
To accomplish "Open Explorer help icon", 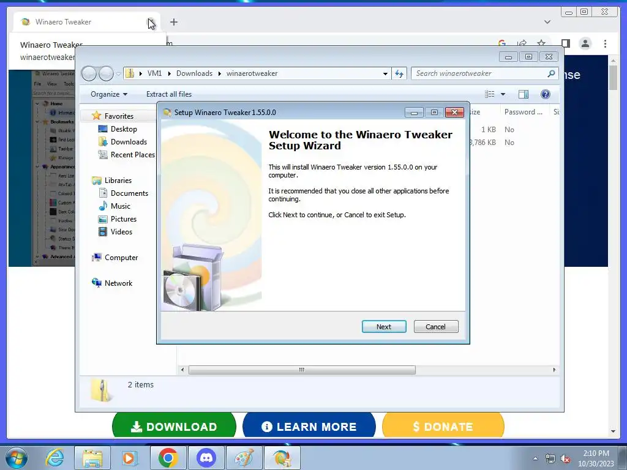I will coord(546,94).
